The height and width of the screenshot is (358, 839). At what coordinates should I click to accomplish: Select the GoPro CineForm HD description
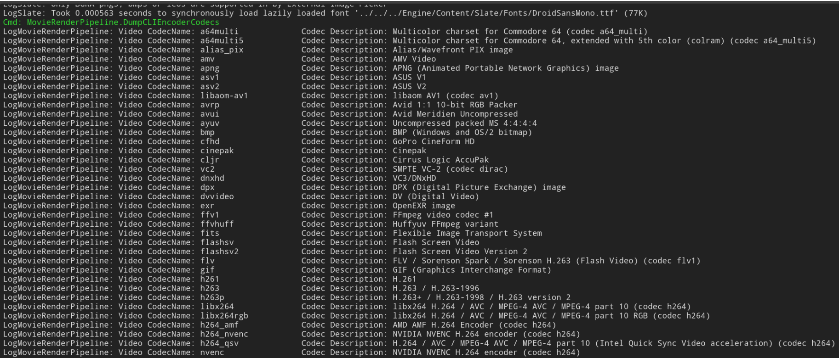click(434, 141)
